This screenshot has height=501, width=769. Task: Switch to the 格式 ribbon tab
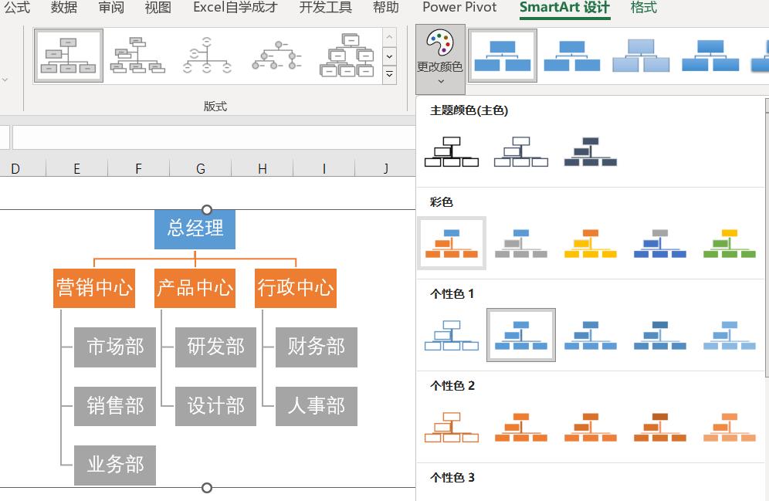643,9
